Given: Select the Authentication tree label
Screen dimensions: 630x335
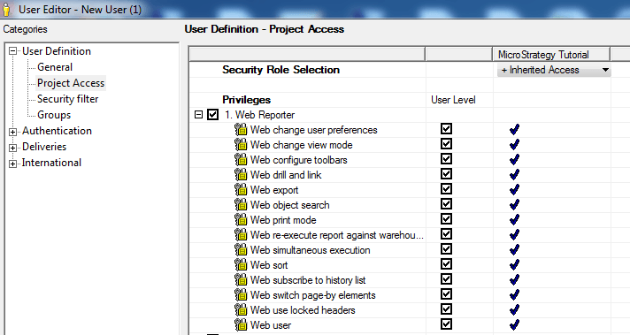Looking at the screenshot, I should (x=57, y=131).
